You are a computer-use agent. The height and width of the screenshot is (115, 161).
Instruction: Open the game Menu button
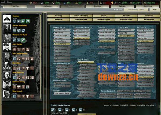click(x=155, y=10)
